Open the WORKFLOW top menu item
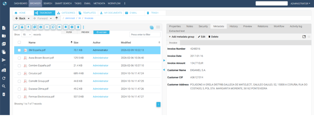The height and width of the screenshot is (121, 314). [114, 4]
